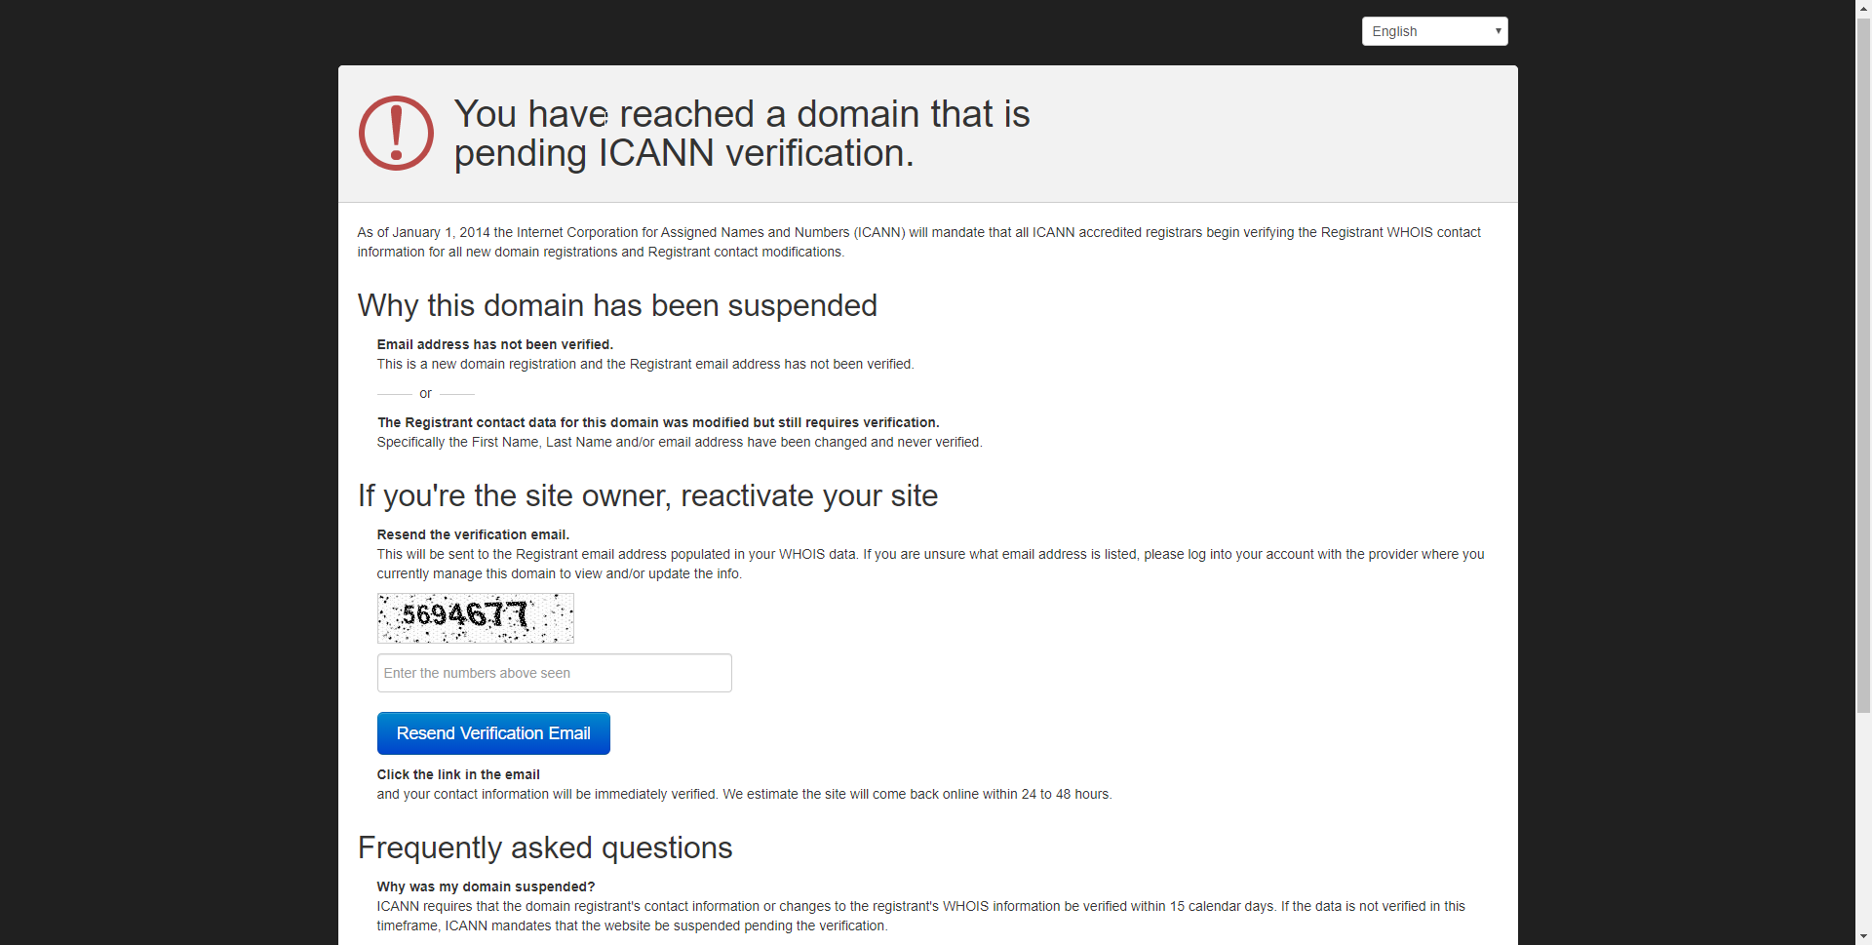Screen dimensions: 1872x945
Task: Click the "or" separator between reasons
Action: (x=425, y=393)
